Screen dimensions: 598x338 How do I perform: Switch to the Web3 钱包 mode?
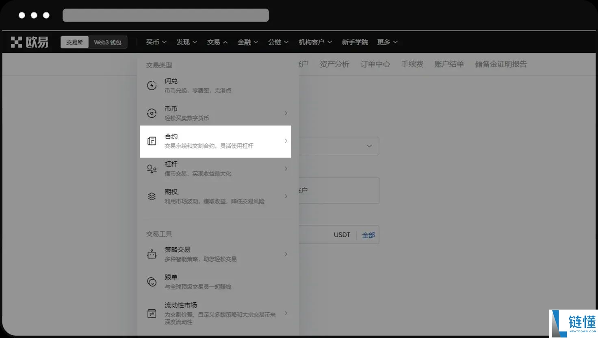108,42
